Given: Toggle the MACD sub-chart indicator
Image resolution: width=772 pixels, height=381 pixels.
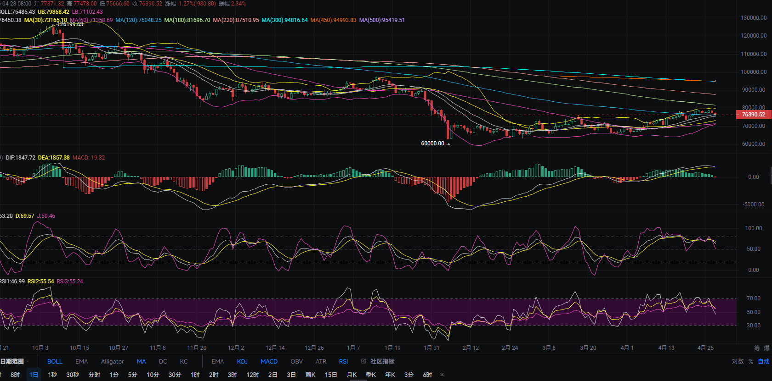Looking at the screenshot, I should pyautogui.click(x=269, y=361).
